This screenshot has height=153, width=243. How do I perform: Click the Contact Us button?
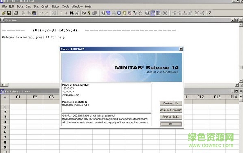tap(171, 103)
